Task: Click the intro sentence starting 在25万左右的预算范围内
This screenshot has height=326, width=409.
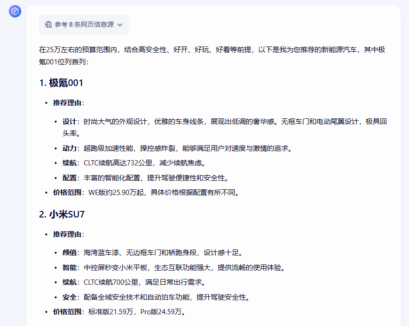Action: tap(212, 56)
